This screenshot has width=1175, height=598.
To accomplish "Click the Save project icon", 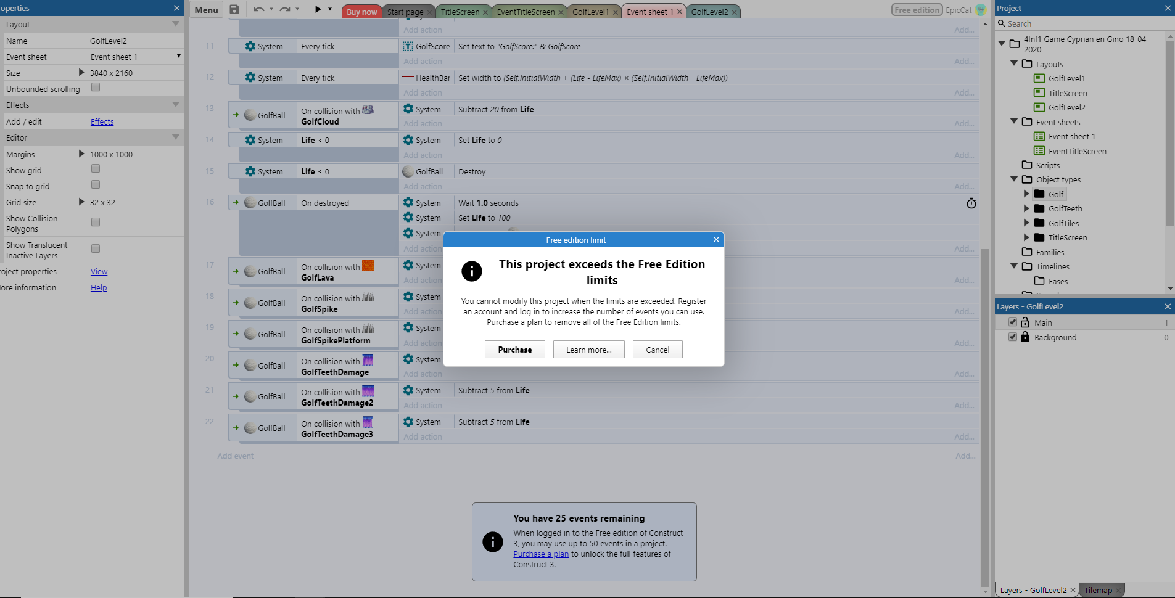I will tap(234, 9).
